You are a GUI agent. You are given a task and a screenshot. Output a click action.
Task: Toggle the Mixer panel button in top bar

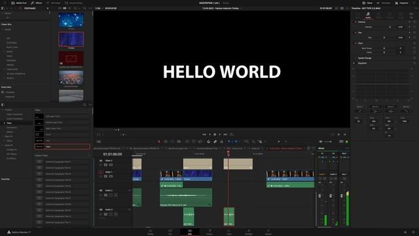[x=367, y=3]
